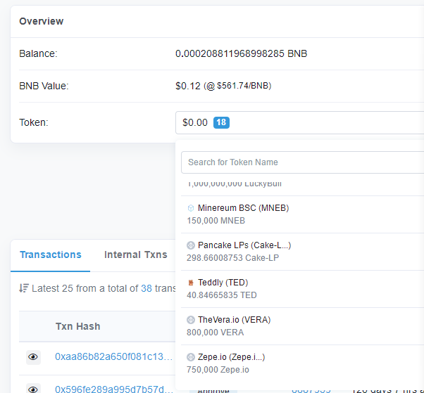
Task: Click the TheVera.io token icon
Action: 191,320
